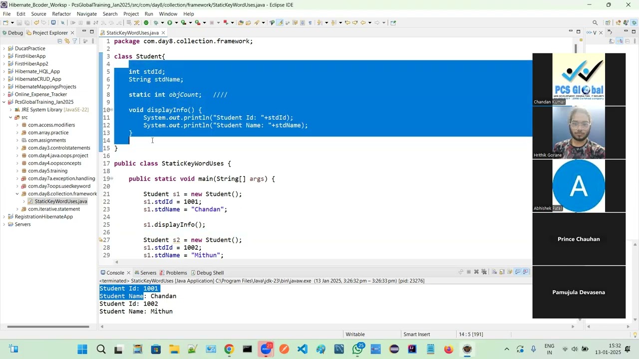Switch to the Servers tab

pyautogui.click(x=145, y=273)
